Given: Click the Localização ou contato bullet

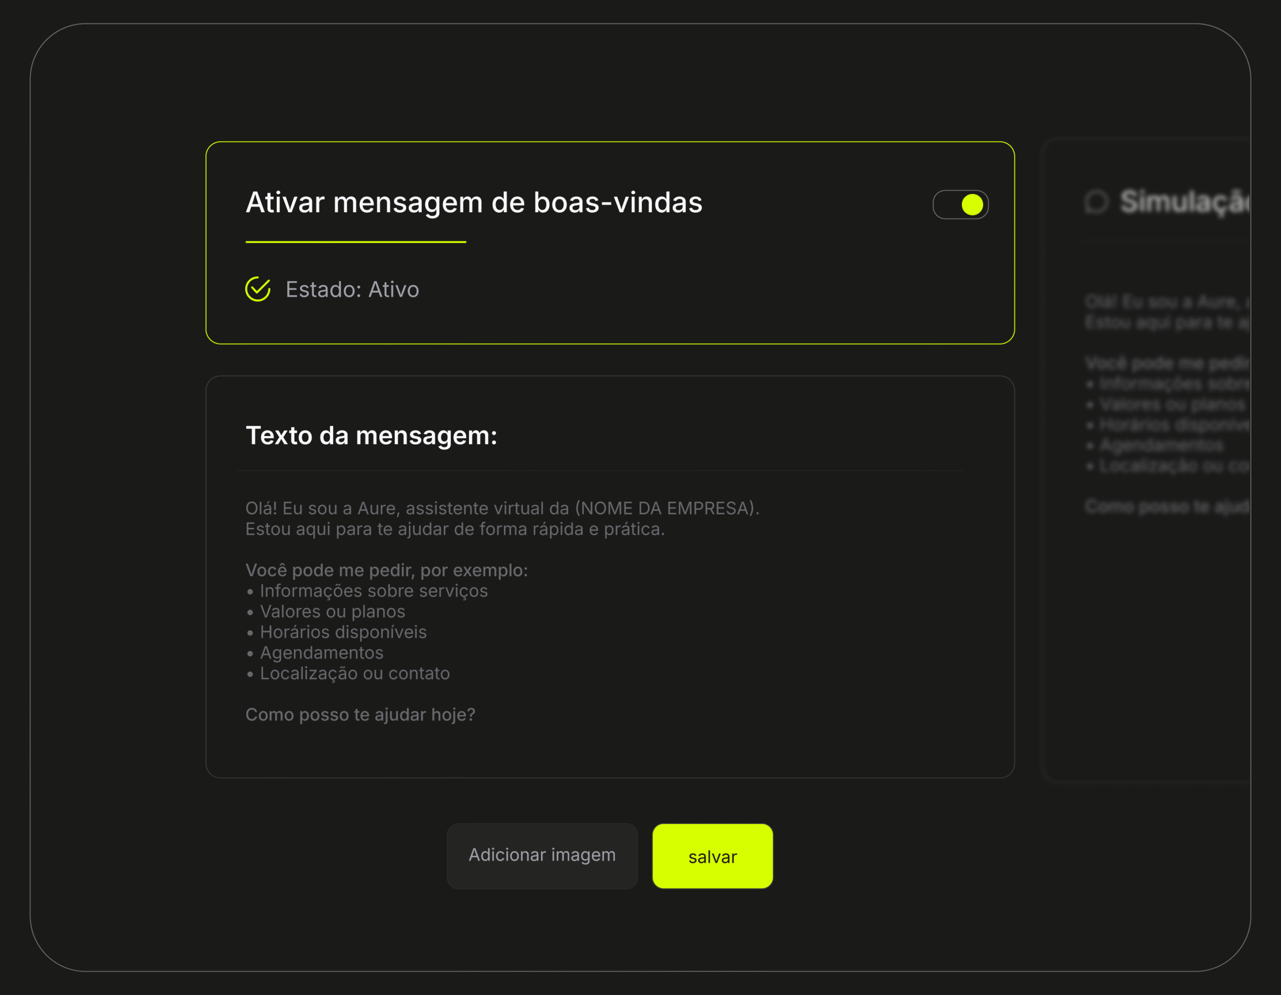Looking at the screenshot, I should (x=354, y=674).
